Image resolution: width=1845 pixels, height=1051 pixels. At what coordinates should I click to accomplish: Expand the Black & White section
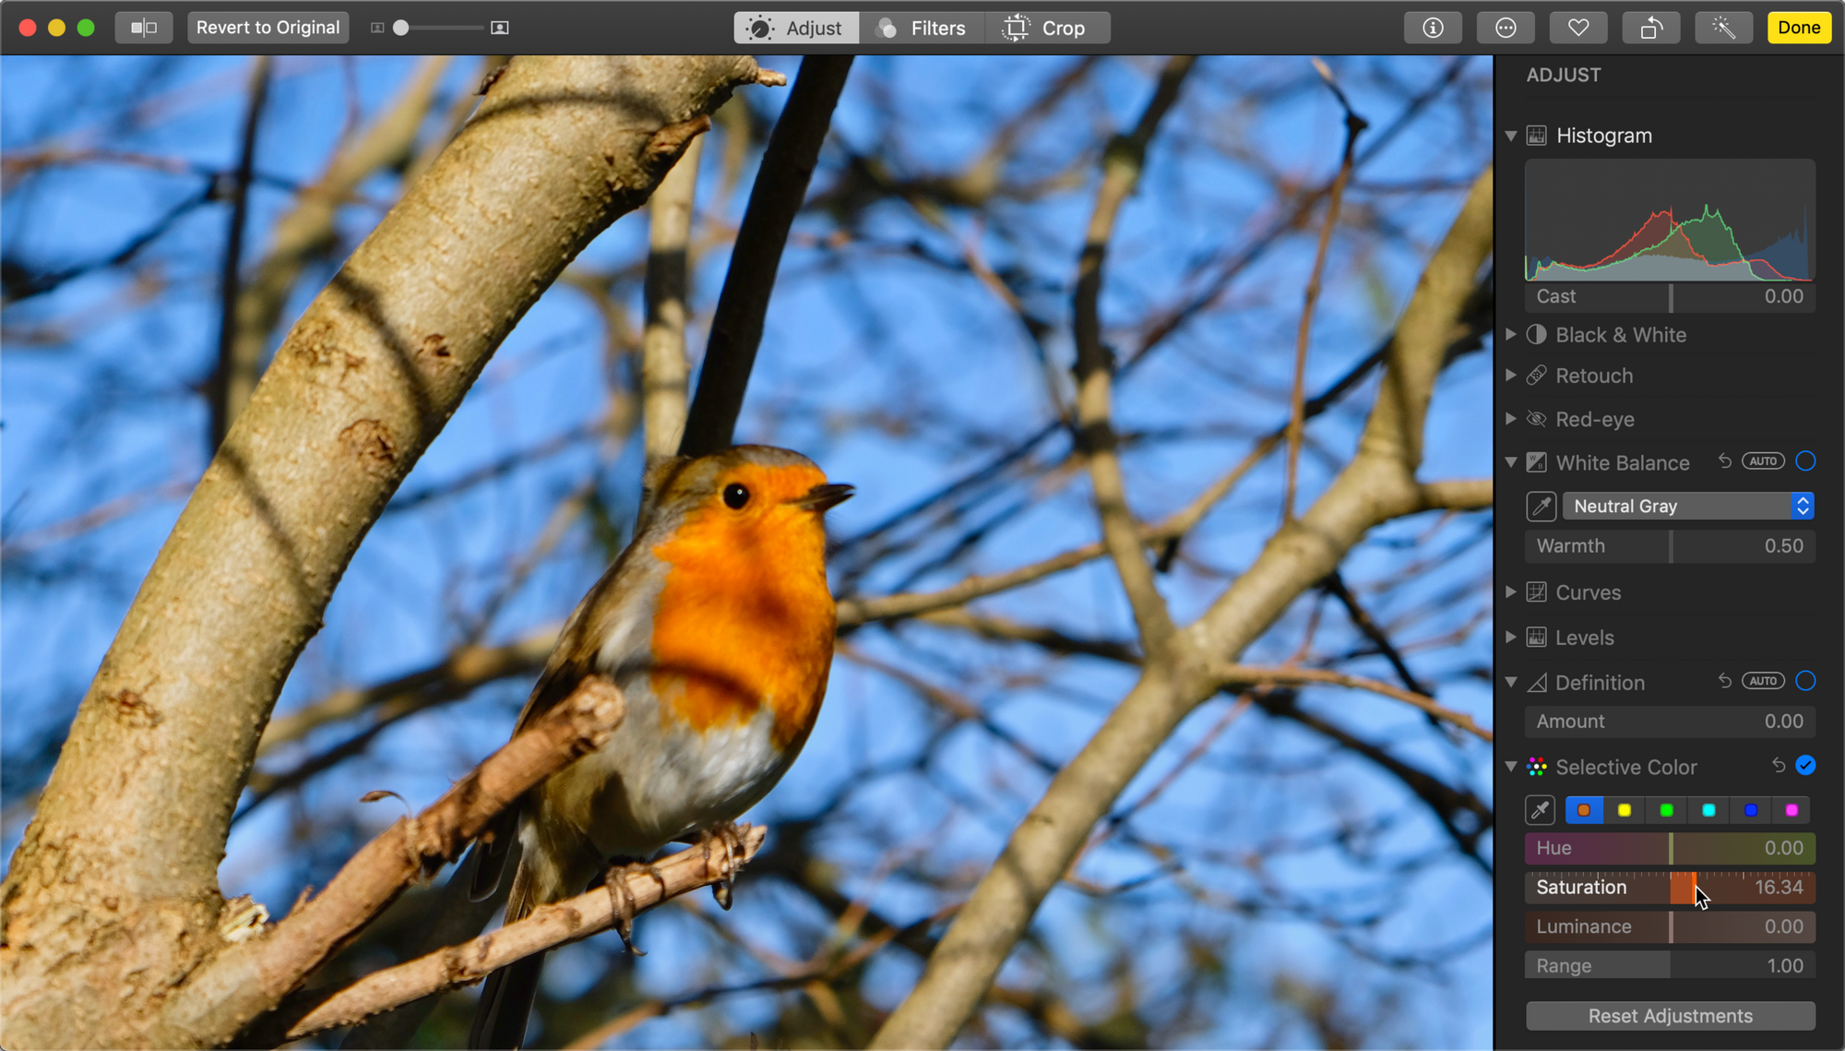[1510, 334]
